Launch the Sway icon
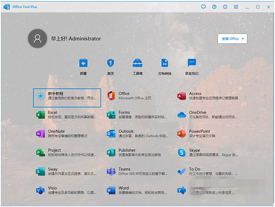 coord(40,171)
